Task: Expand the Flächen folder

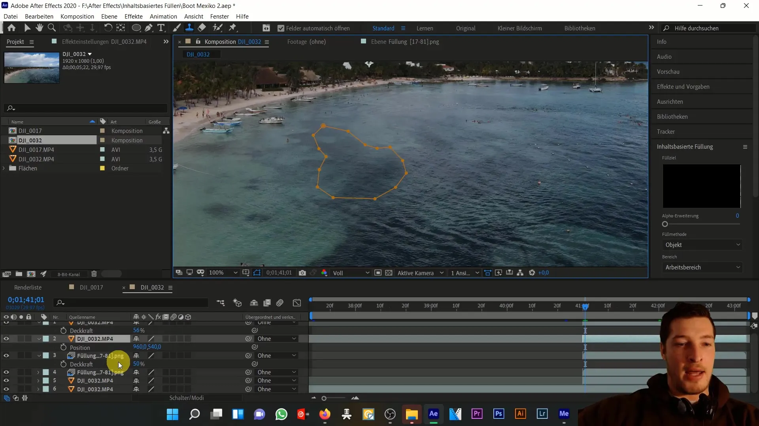Action: (x=4, y=168)
